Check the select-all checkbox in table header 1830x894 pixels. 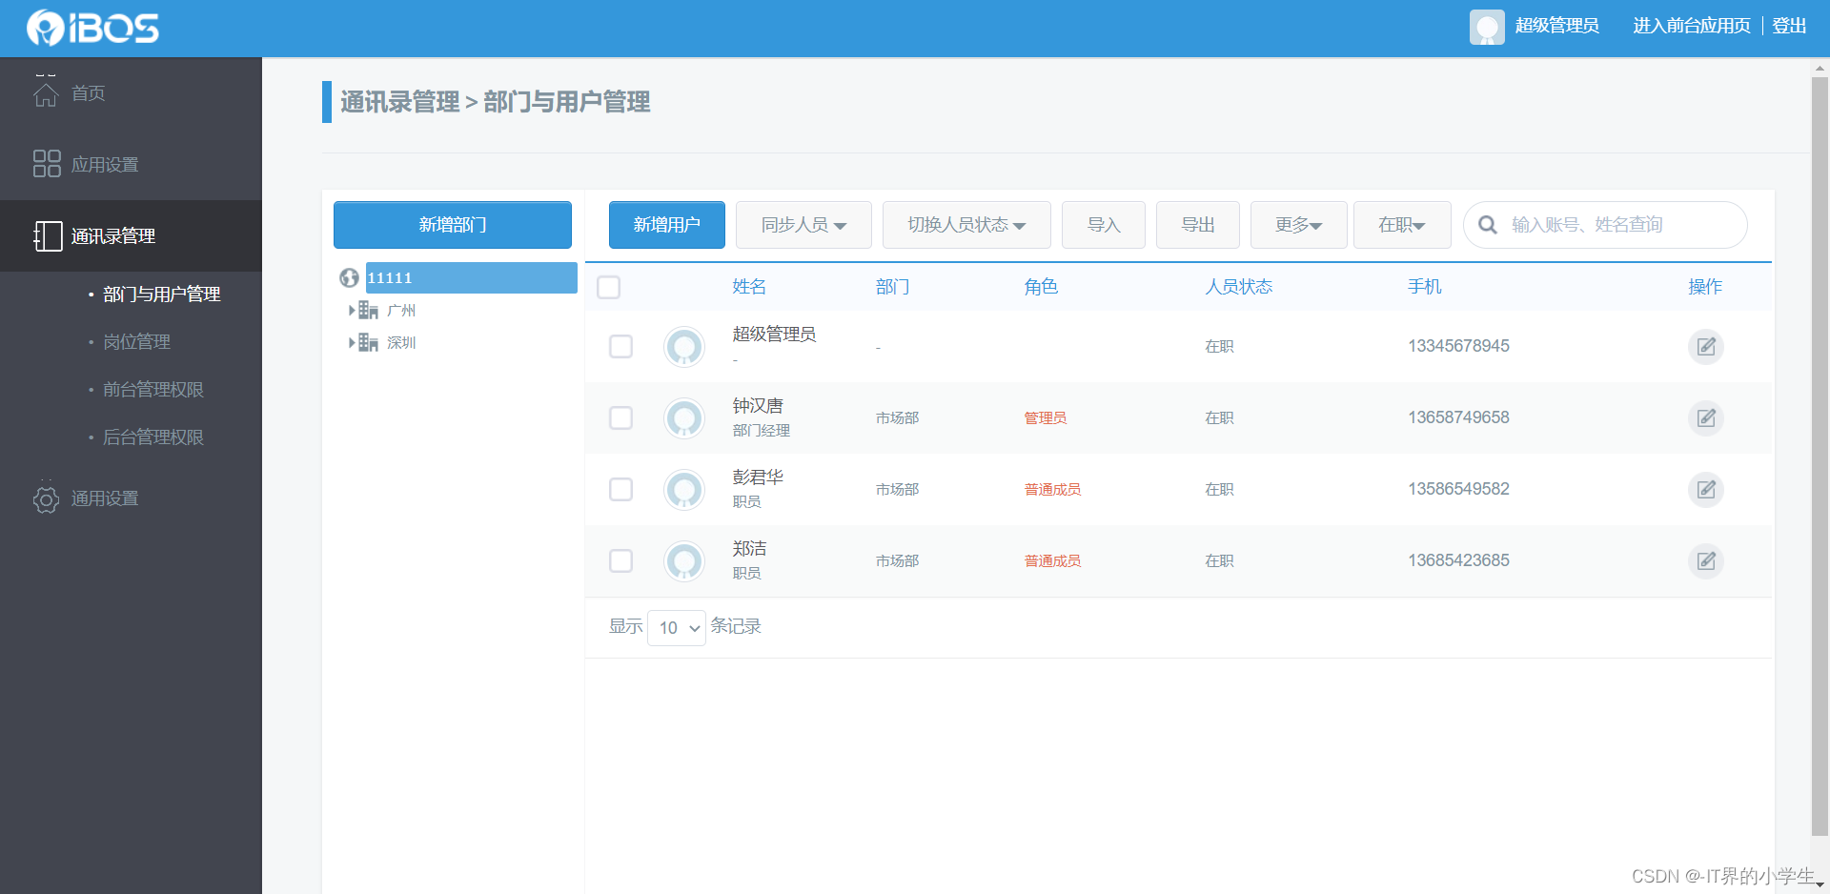click(x=608, y=286)
